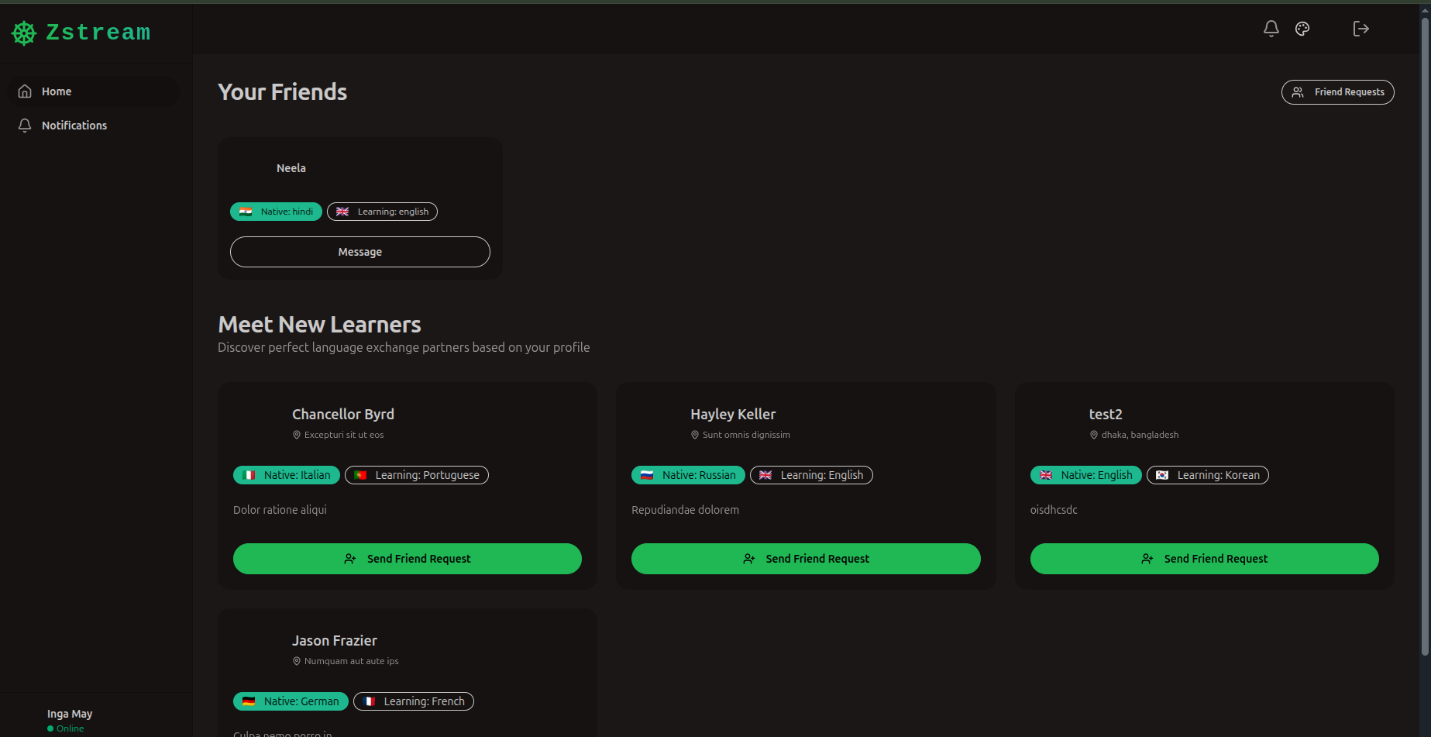
Task: Send friend request to Chancellor Byrd
Action: point(407,559)
